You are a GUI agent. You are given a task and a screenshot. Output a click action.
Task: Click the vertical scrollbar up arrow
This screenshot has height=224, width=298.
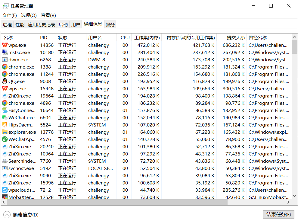click(x=294, y=37)
